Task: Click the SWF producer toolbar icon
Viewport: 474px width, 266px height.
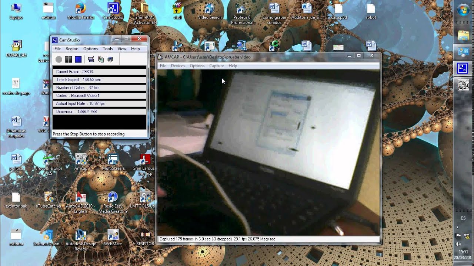Action: (110, 59)
